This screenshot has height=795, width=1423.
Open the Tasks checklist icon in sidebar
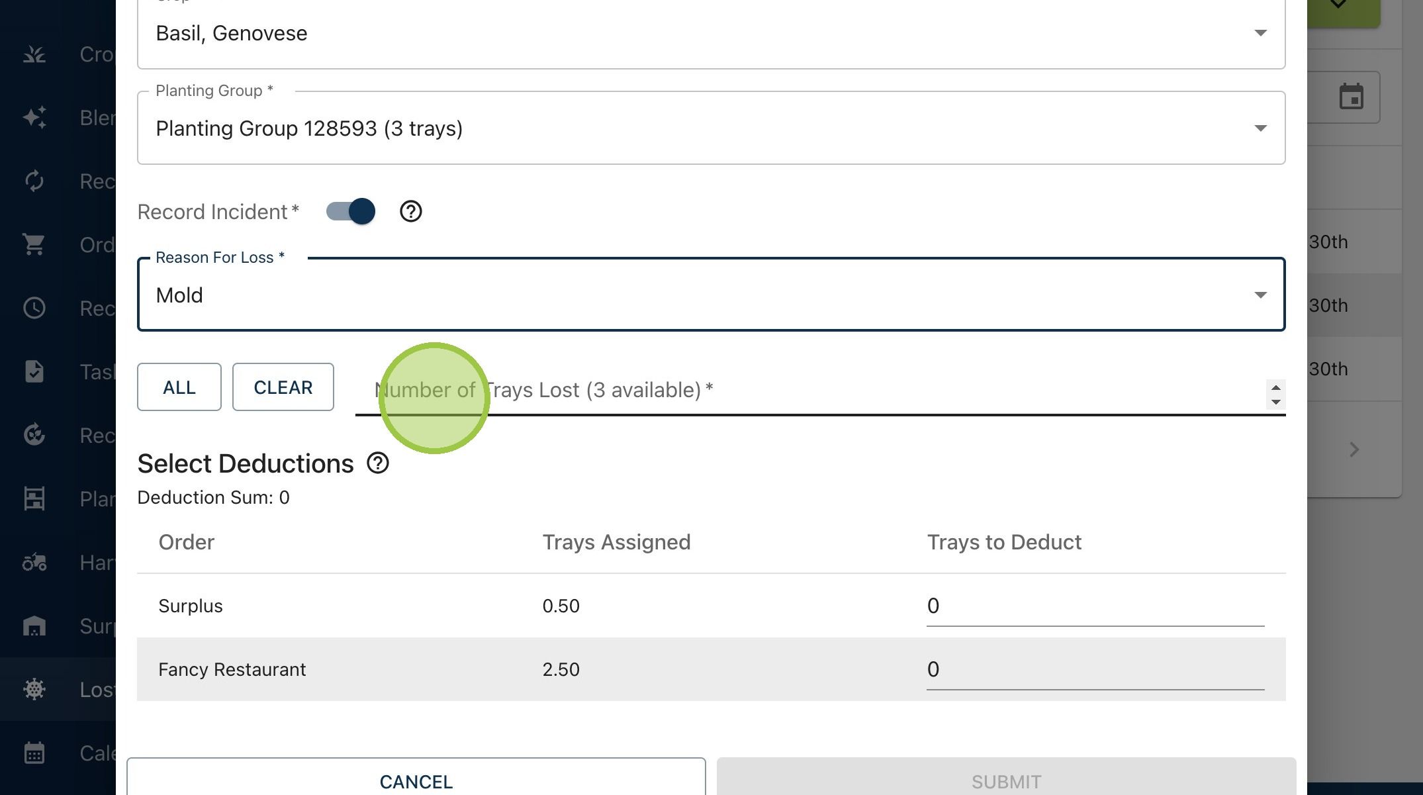point(34,371)
